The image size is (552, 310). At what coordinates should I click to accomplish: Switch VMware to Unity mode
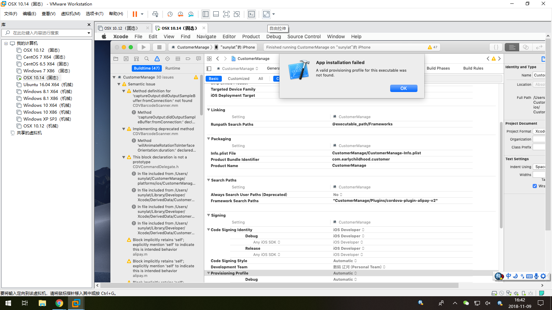237,14
